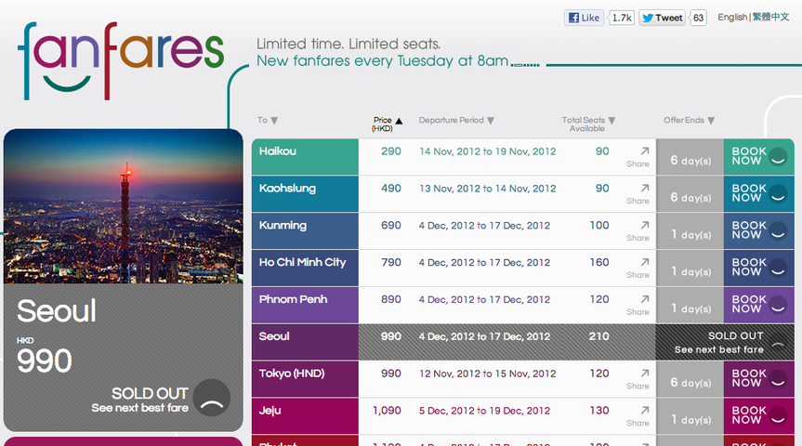Share the Haikou fare arrow icon
The height and width of the screenshot is (446, 802).
coord(644,151)
